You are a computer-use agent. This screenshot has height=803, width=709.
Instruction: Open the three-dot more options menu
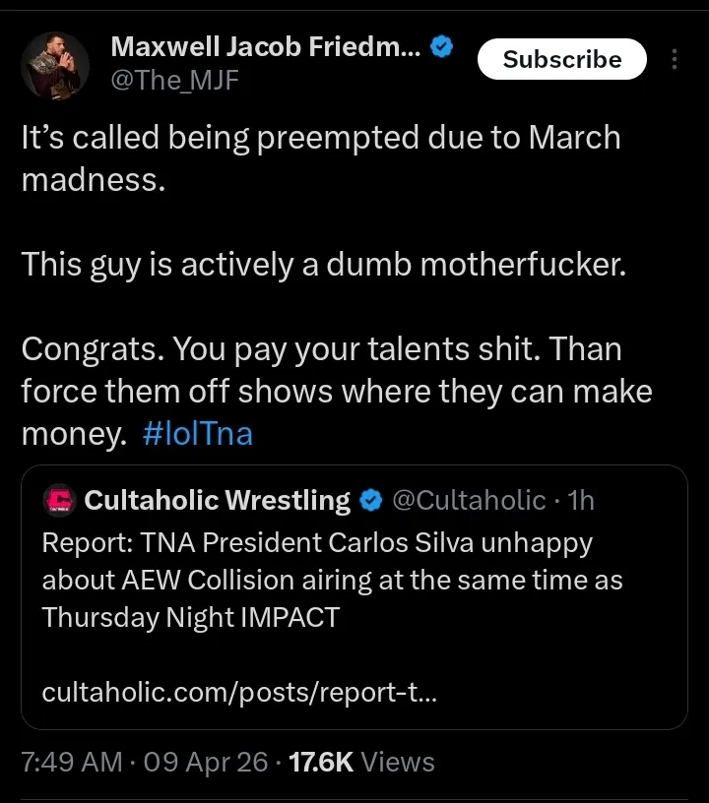click(675, 60)
